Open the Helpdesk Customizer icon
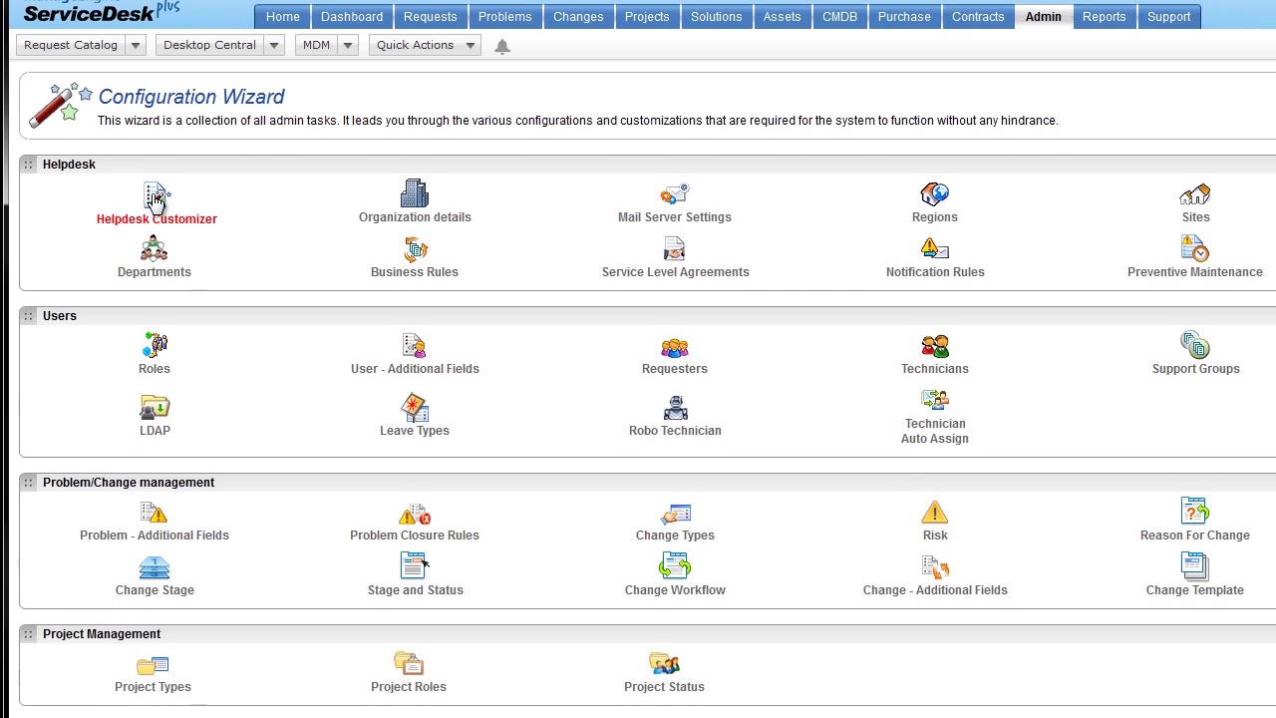Screen dimensions: 1276x718 click(157, 195)
